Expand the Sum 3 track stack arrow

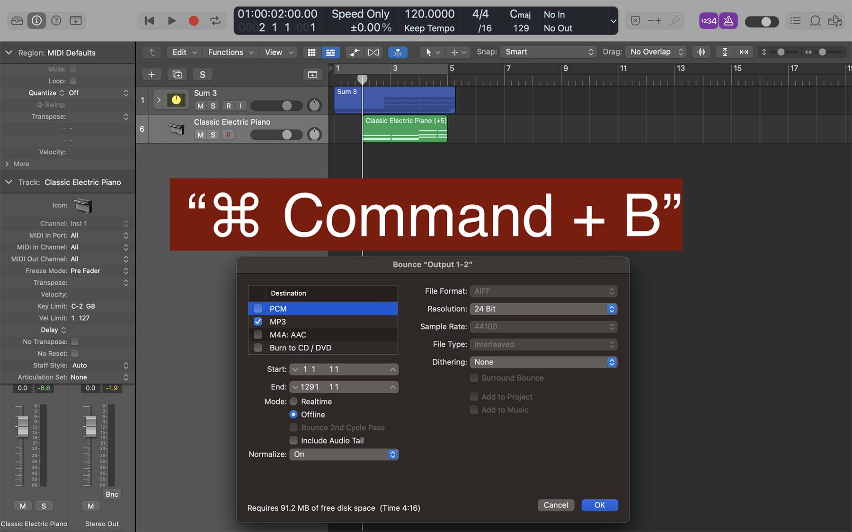pos(159,100)
